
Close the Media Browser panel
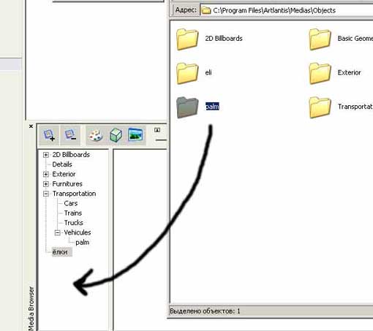coord(31,126)
